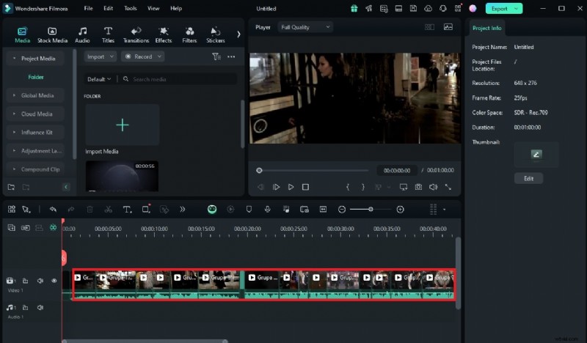
Task: Create a new folder in media panel
Action: [x=11, y=187]
